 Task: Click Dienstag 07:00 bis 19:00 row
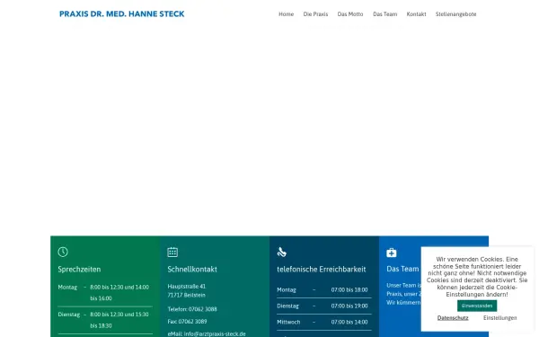click(x=324, y=306)
